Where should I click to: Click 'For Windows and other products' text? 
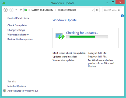pyautogui.click(x=101, y=63)
